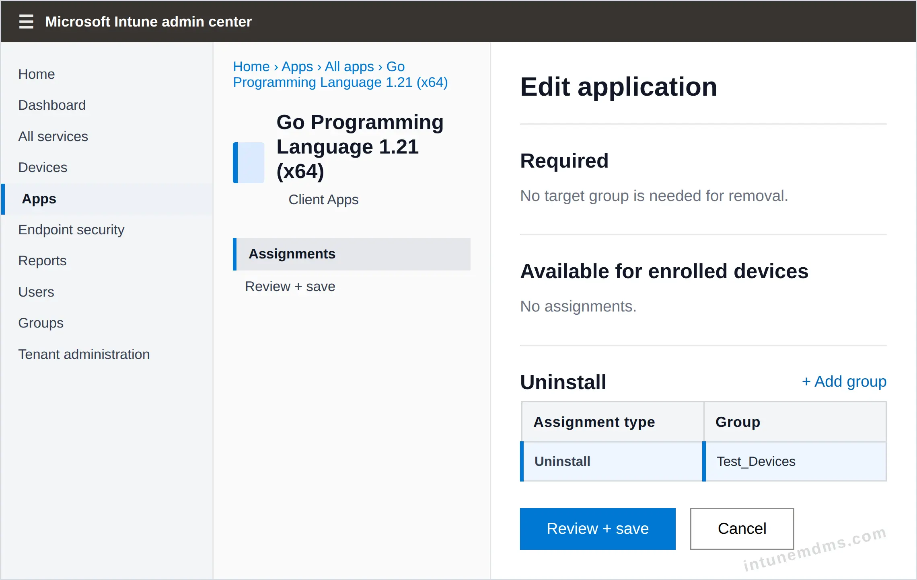Click the Assignment type column header
Image resolution: width=917 pixels, height=580 pixels.
(612, 422)
